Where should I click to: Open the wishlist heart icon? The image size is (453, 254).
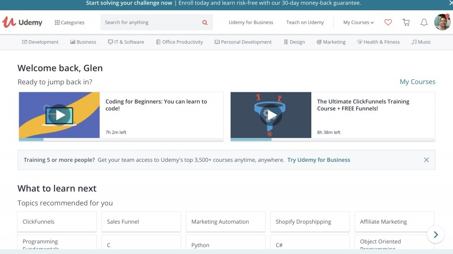pyautogui.click(x=388, y=22)
